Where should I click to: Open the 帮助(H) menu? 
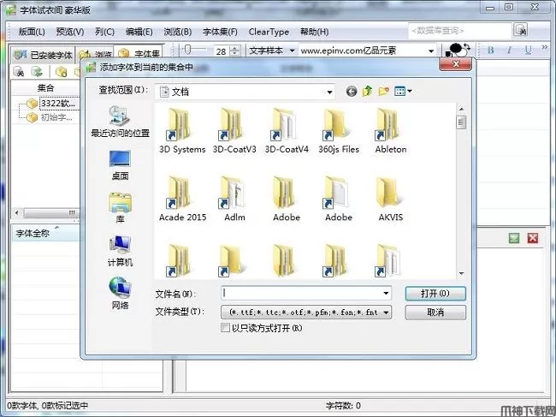coord(314,32)
